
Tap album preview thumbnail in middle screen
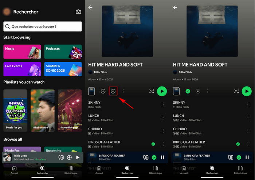[x=91, y=91]
